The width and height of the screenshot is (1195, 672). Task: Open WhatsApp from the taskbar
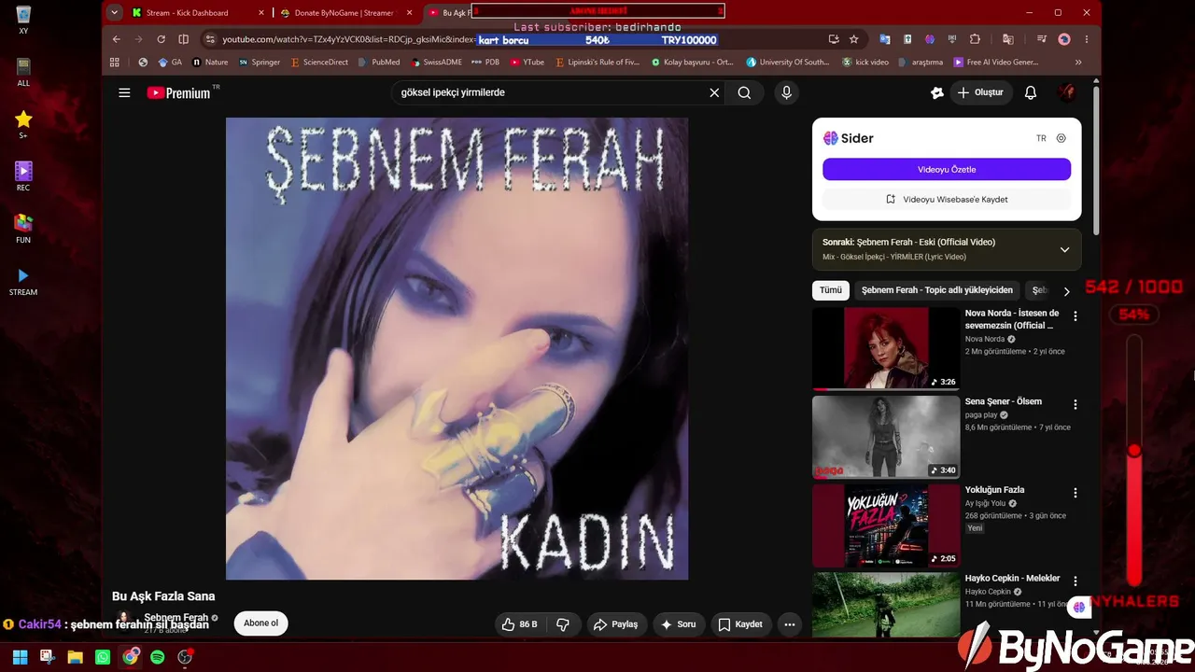pyautogui.click(x=103, y=657)
